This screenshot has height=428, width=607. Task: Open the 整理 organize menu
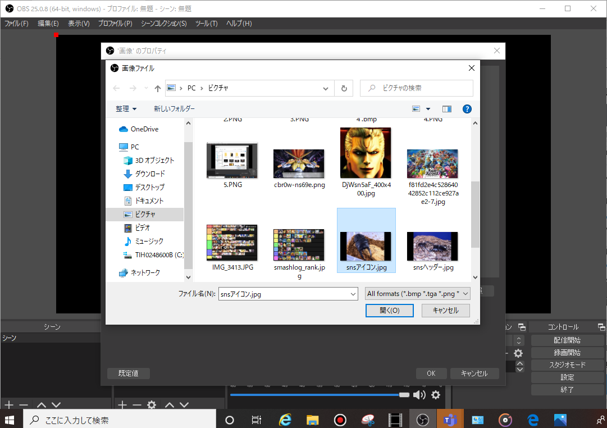tap(126, 109)
